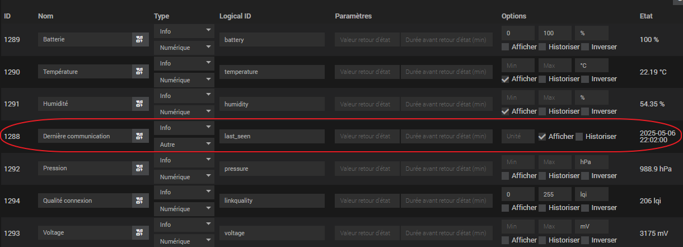The height and width of the screenshot is (247, 683).
Task: Click the temperature Logical ID field
Action: coord(272,72)
